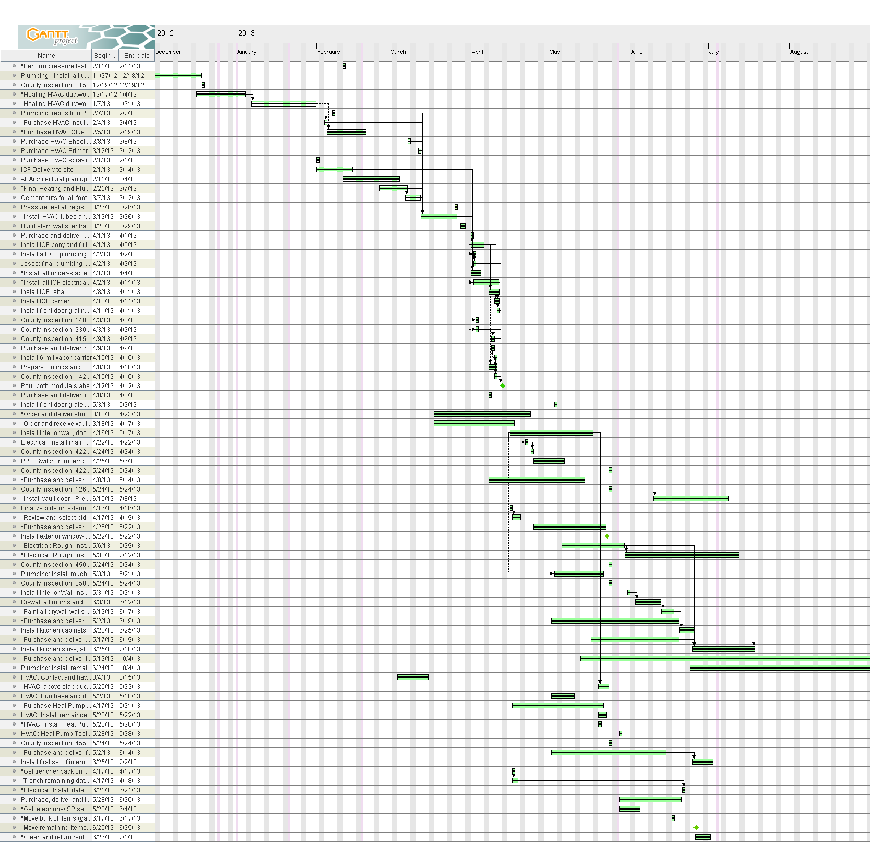The height and width of the screenshot is (842, 870).
Task: Click the *Install vault door task bar
Action: (x=690, y=499)
